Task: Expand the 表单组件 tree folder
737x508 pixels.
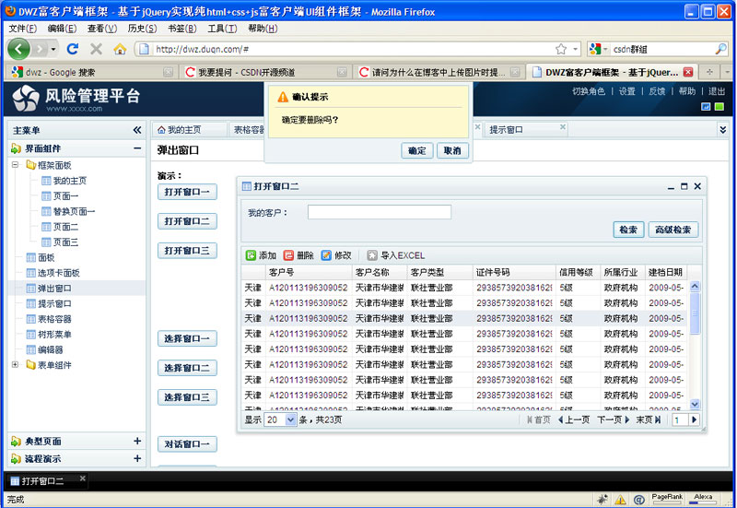Action: coord(15,364)
